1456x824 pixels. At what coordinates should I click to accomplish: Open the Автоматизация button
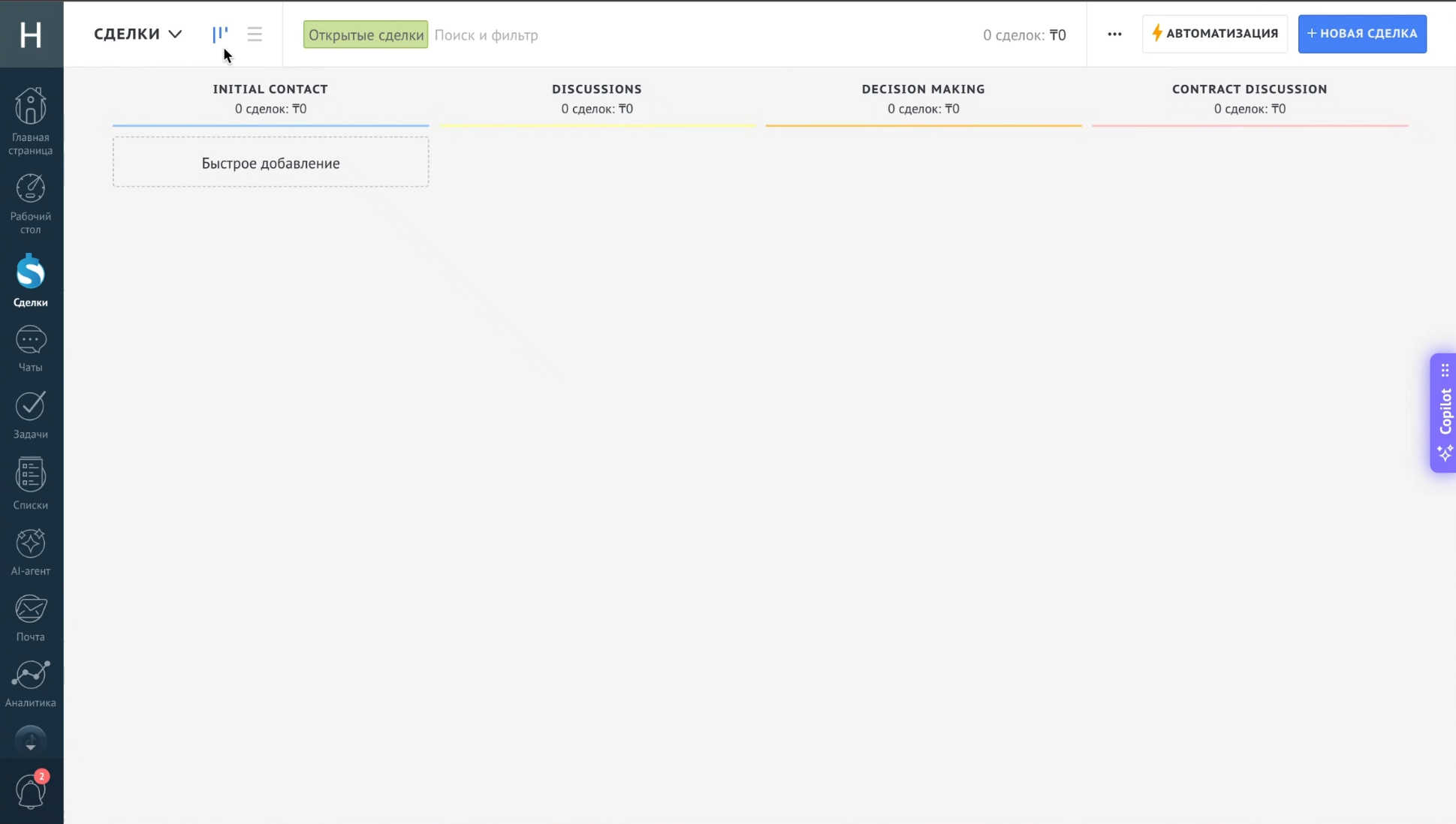point(1214,34)
